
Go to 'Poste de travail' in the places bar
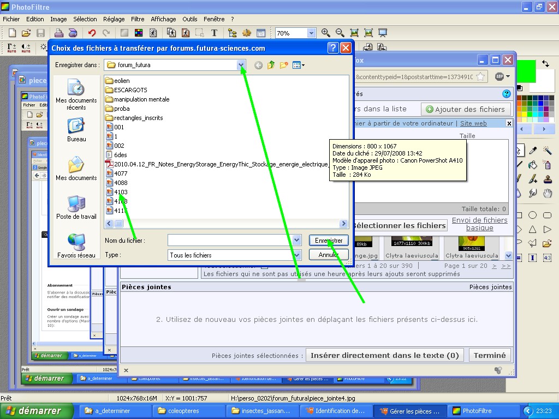[76, 207]
